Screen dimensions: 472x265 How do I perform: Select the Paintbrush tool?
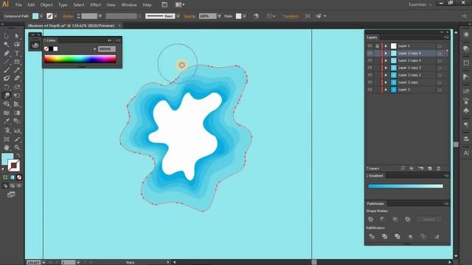7,71
